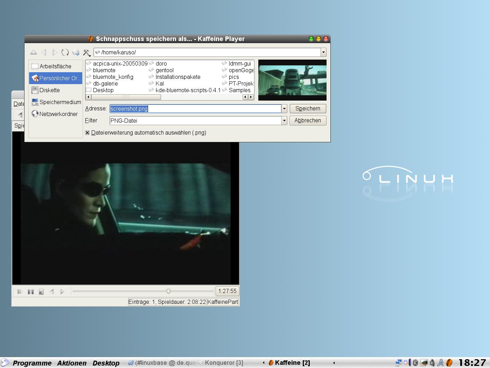Select the Kal folder
The image size is (490, 368).
tap(156, 83)
